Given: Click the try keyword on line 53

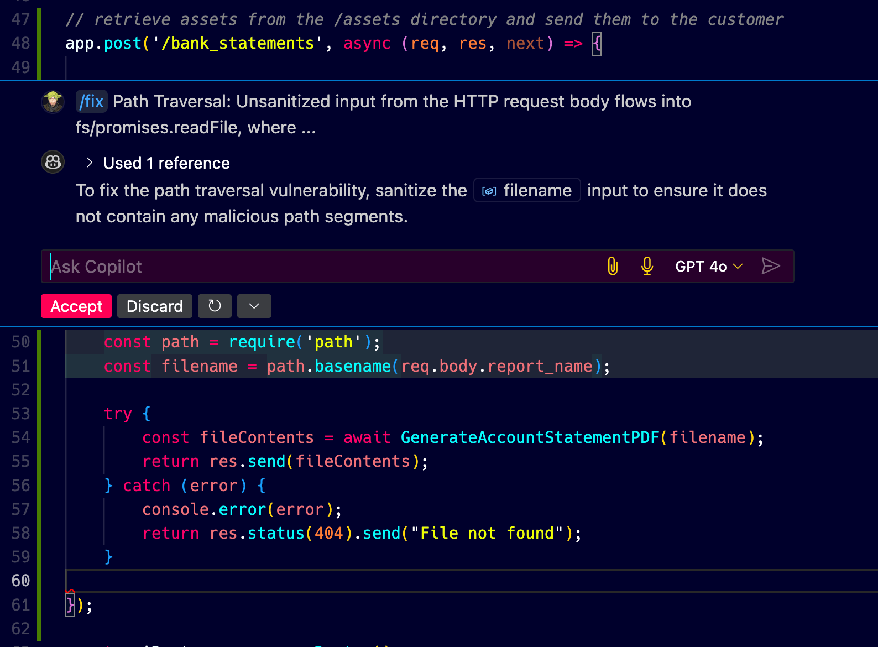Looking at the screenshot, I should [x=118, y=414].
